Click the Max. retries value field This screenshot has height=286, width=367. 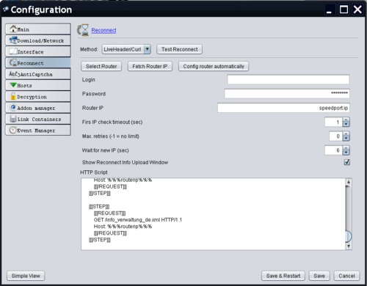point(336,136)
